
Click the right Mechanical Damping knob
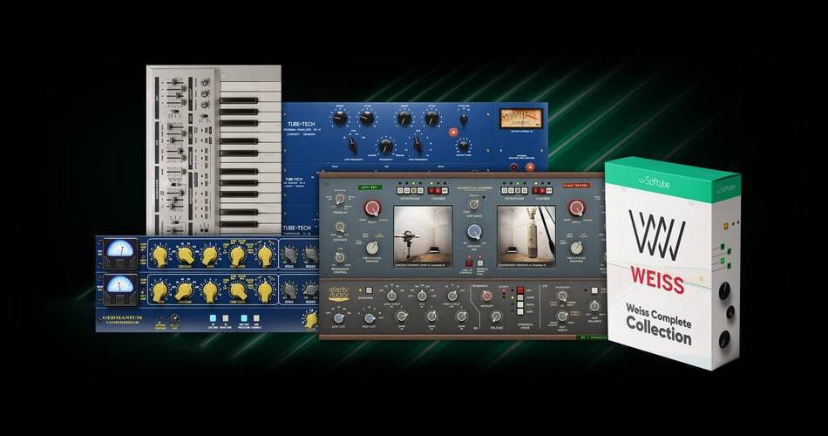click(575, 248)
